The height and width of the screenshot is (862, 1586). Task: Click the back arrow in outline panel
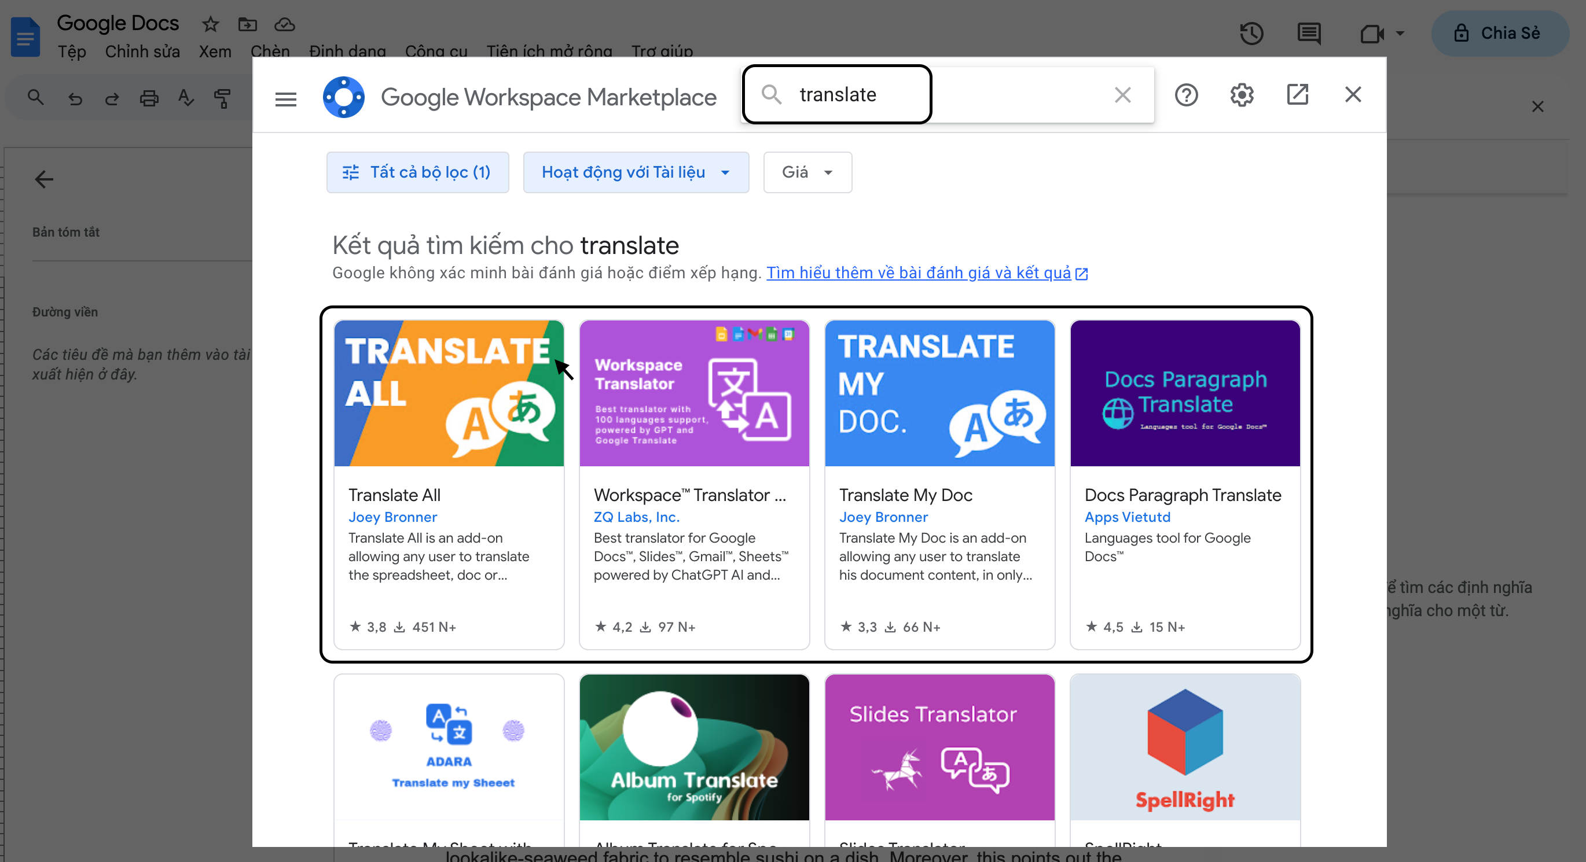(45, 180)
